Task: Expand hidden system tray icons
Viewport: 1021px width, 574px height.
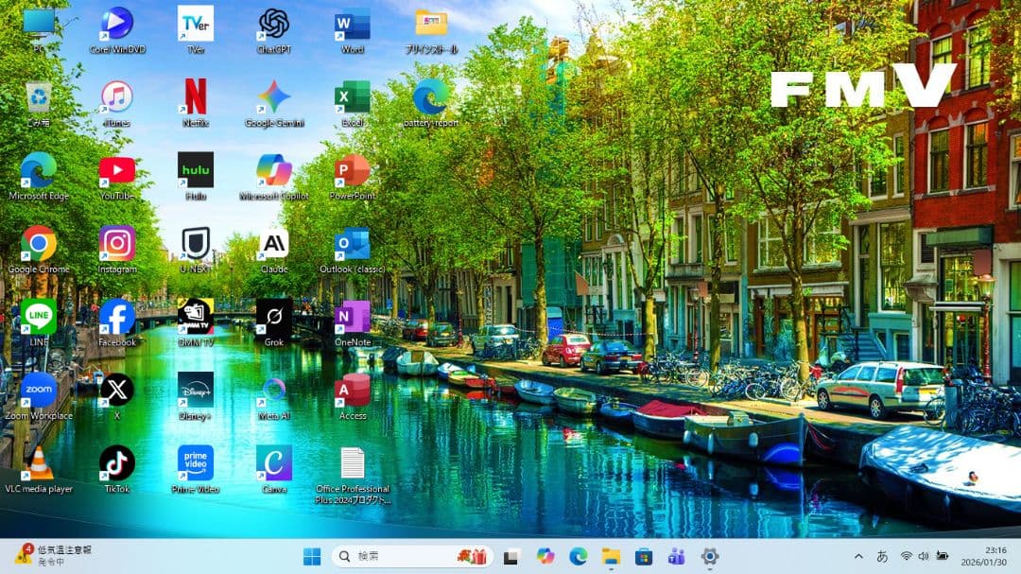Action: click(858, 557)
